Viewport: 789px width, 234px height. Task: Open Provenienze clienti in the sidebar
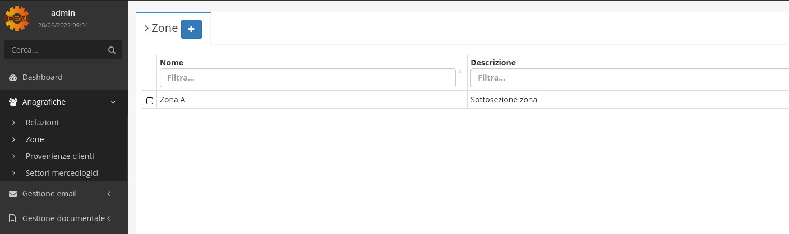(60, 156)
